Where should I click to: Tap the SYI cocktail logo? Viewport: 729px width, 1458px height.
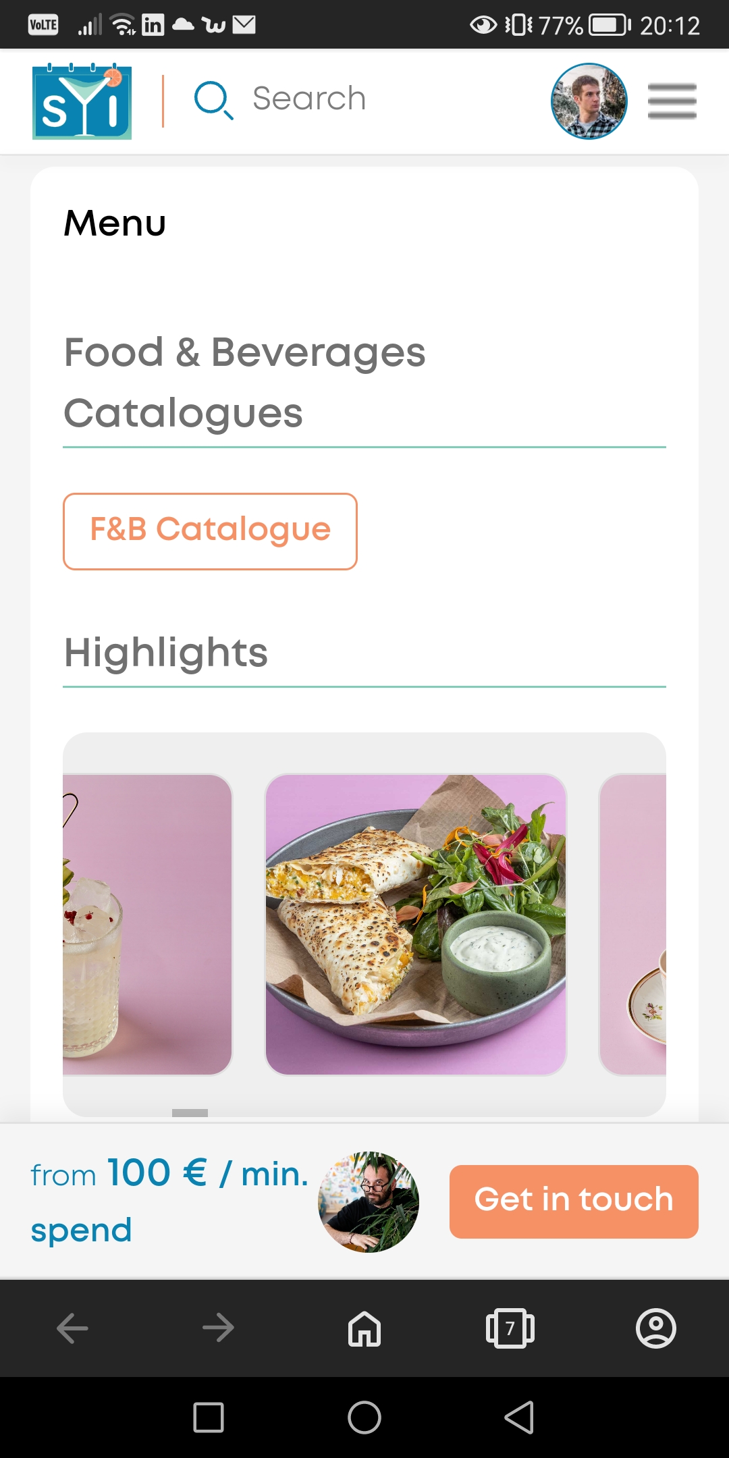pos(82,101)
